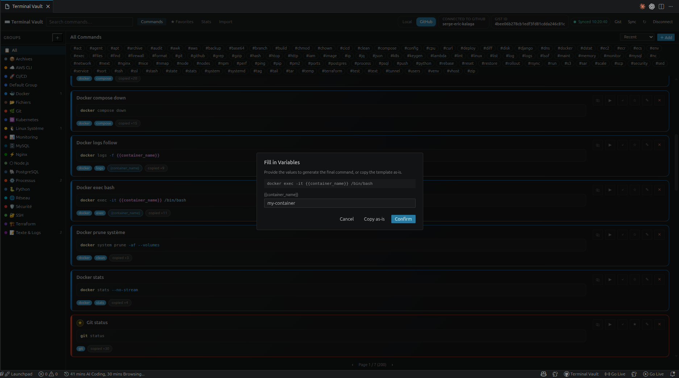Favorite the Docker stats command
The height and width of the screenshot is (378, 679).
click(x=634, y=280)
